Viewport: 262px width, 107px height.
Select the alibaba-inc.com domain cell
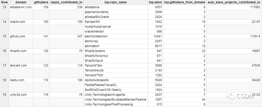click(21, 7)
